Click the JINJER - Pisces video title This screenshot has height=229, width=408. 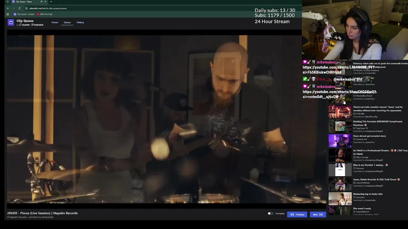click(42, 213)
